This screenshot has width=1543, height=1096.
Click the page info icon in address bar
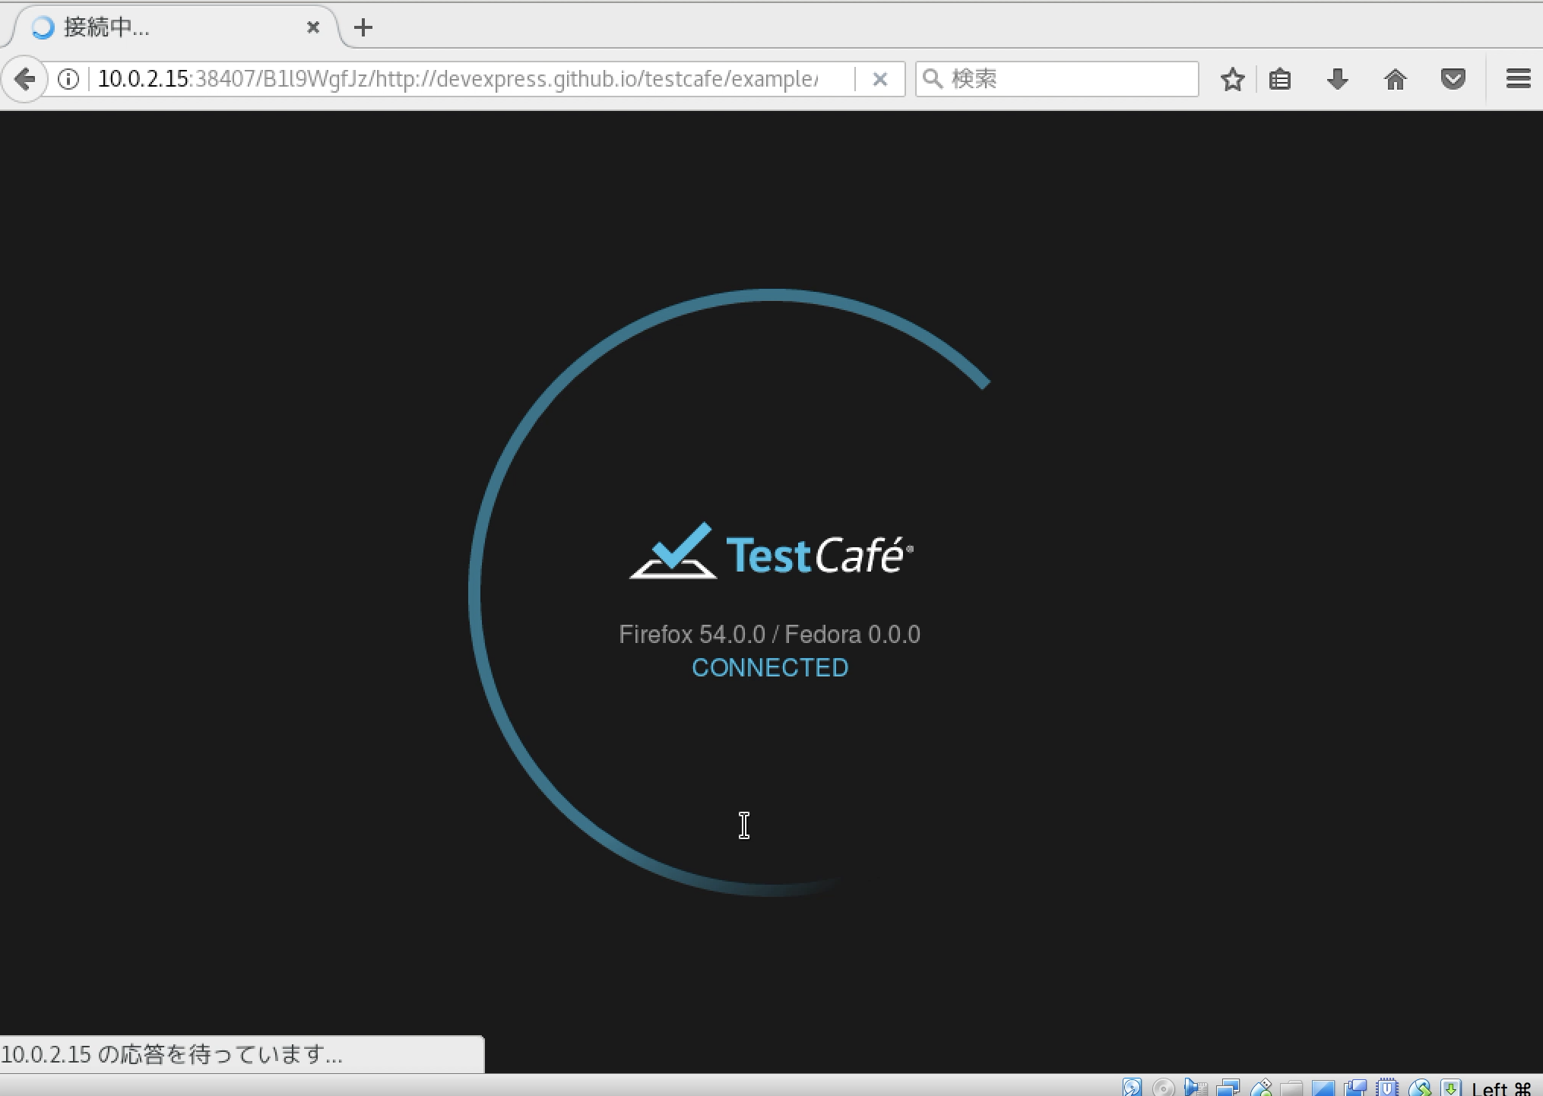(68, 78)
